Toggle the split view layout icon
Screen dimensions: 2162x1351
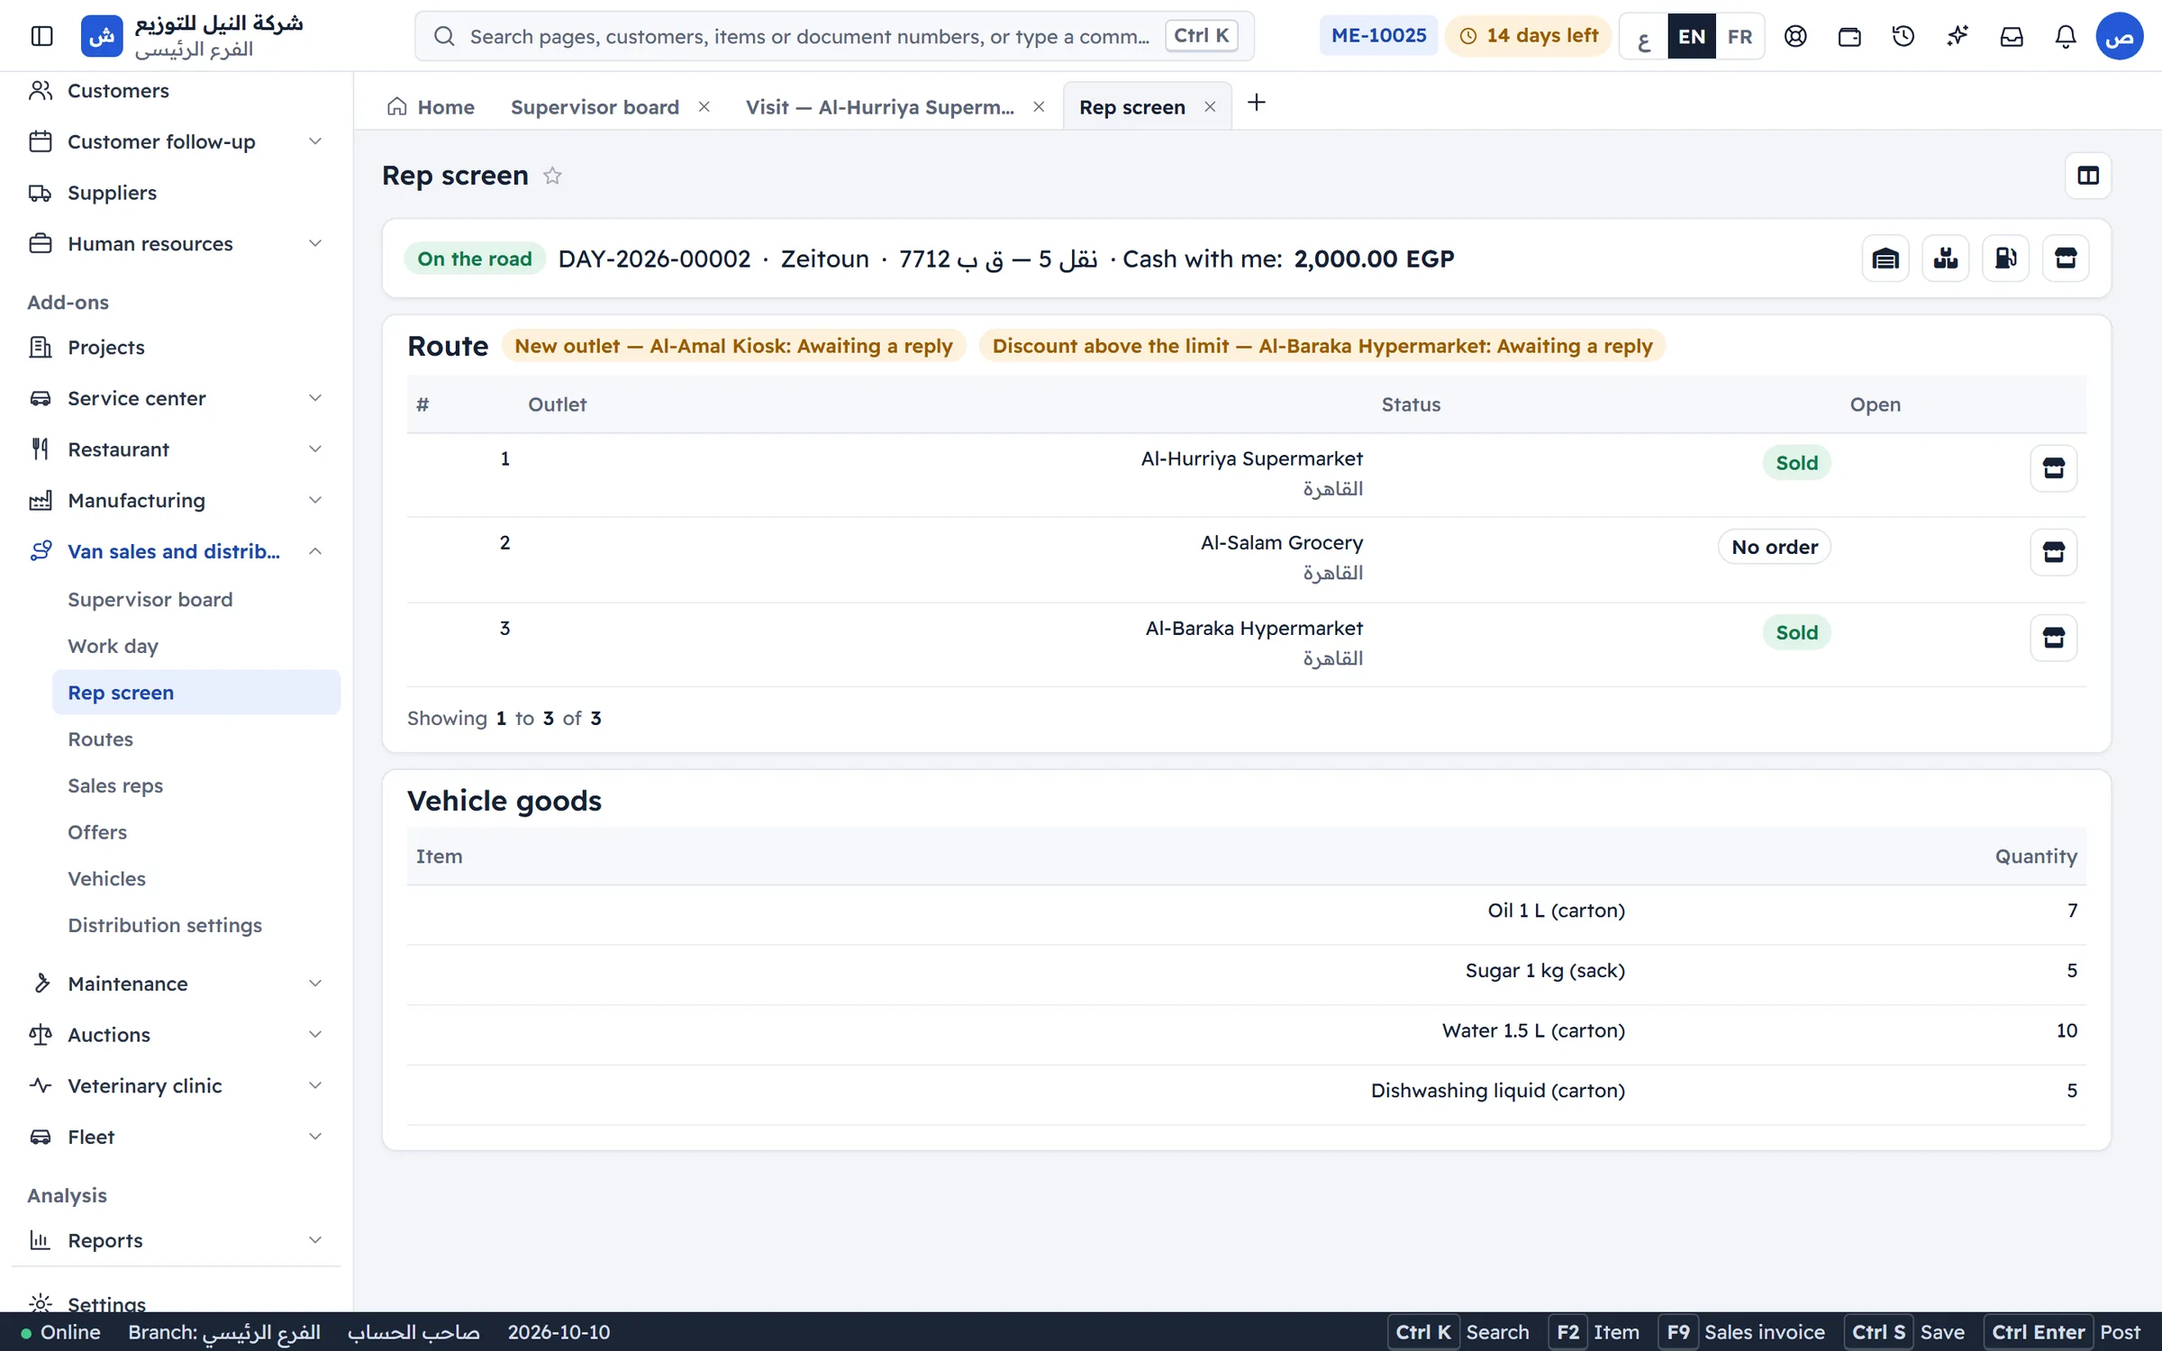pos(2088,176)
